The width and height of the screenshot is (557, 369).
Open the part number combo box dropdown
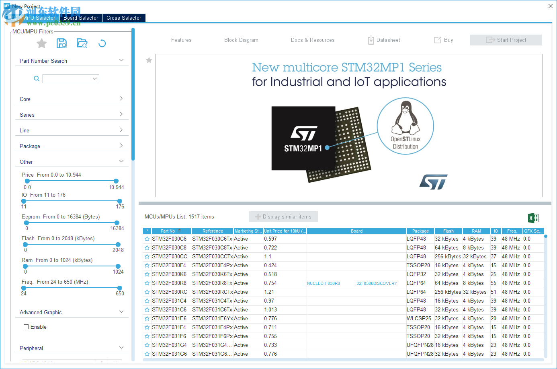[x=96, y=78]
